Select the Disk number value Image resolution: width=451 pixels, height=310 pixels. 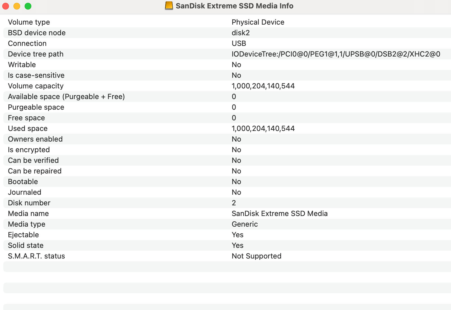pyautogui.click(x=234, y=203)
